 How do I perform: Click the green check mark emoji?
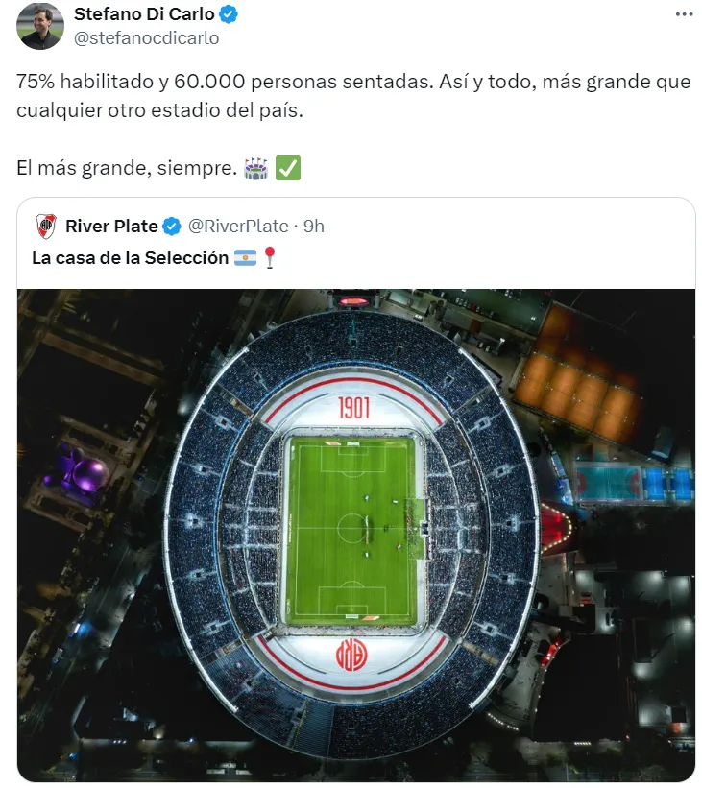pyautogui.click(x=288, y=169)
